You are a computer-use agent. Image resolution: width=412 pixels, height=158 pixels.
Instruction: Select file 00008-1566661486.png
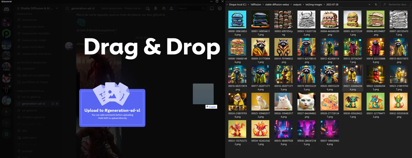[x=237, y=50]
